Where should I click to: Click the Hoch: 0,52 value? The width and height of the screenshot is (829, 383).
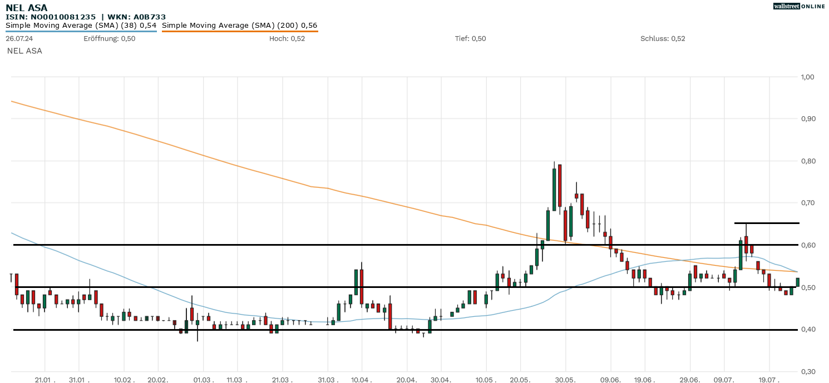pyautogui.click(x=287, y=39)
